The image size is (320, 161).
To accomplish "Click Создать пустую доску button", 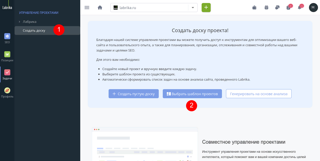I will [x=134, y=94].
